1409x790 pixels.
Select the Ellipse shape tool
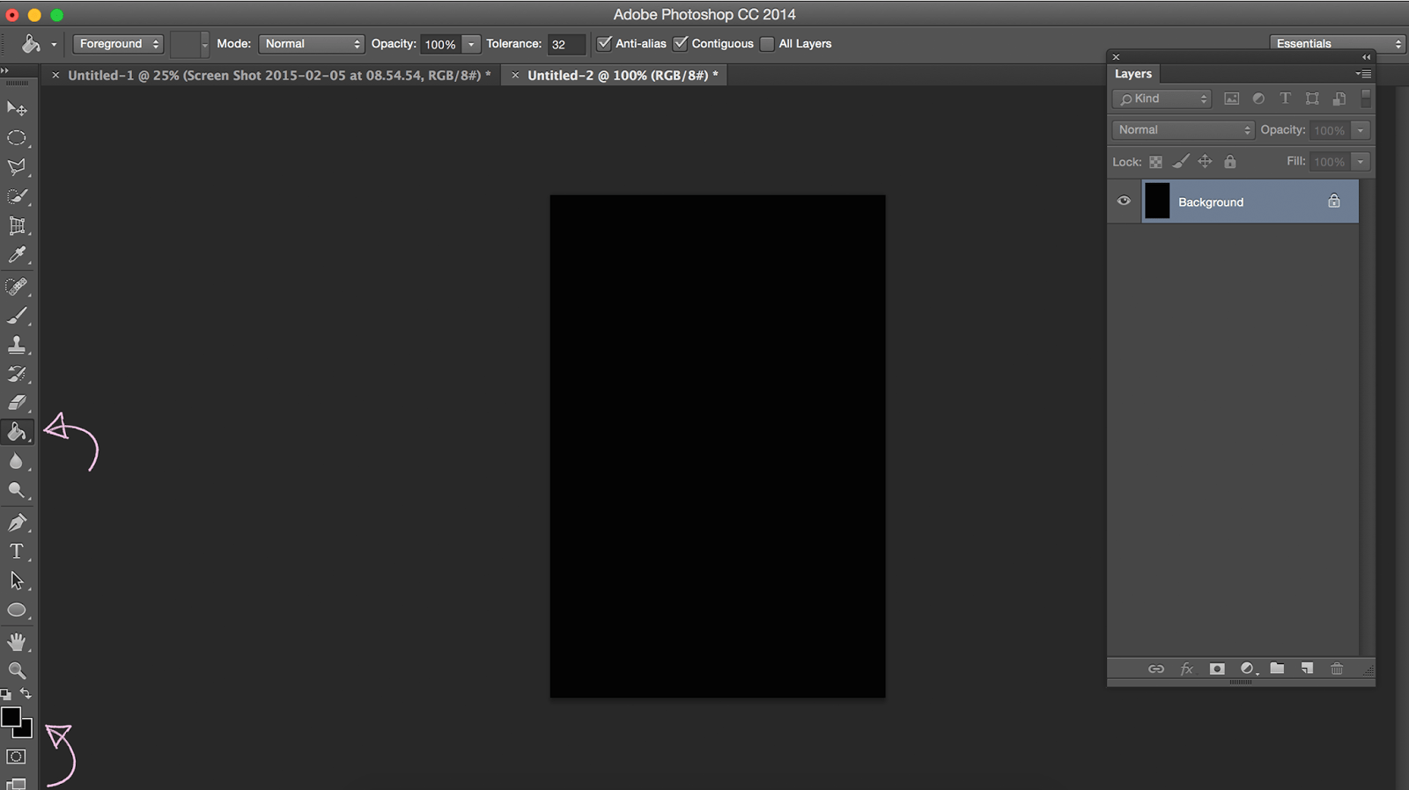[17, 611]
